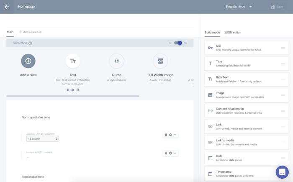The image size is (293, 182).
Task: Delete the content field
Action: 166,153
